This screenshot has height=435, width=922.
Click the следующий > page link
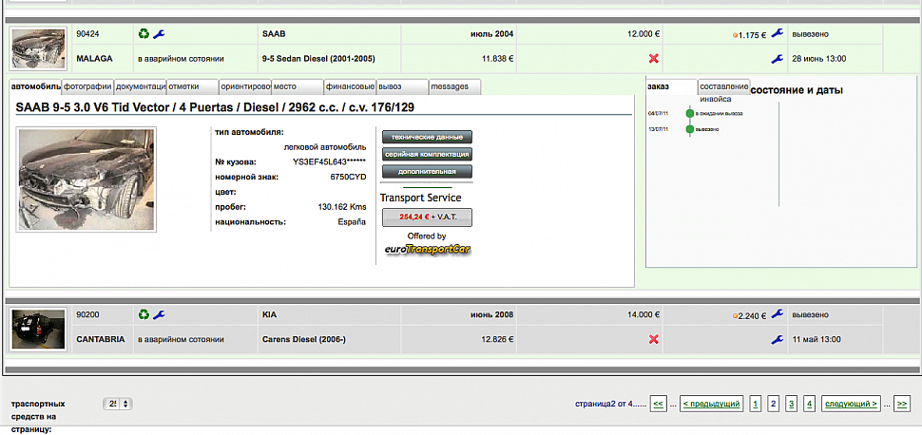click(851, 404)
